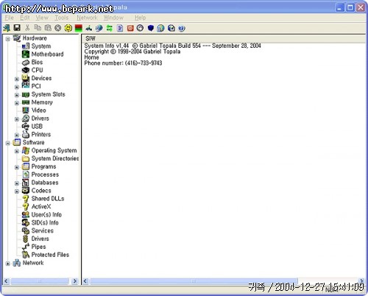Click the 'Phone number: (416)-733-9743' line
368x296 pixels.
(123, 63)
